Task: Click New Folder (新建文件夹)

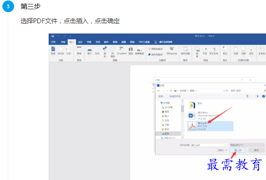Action: [x=175, y=97]
